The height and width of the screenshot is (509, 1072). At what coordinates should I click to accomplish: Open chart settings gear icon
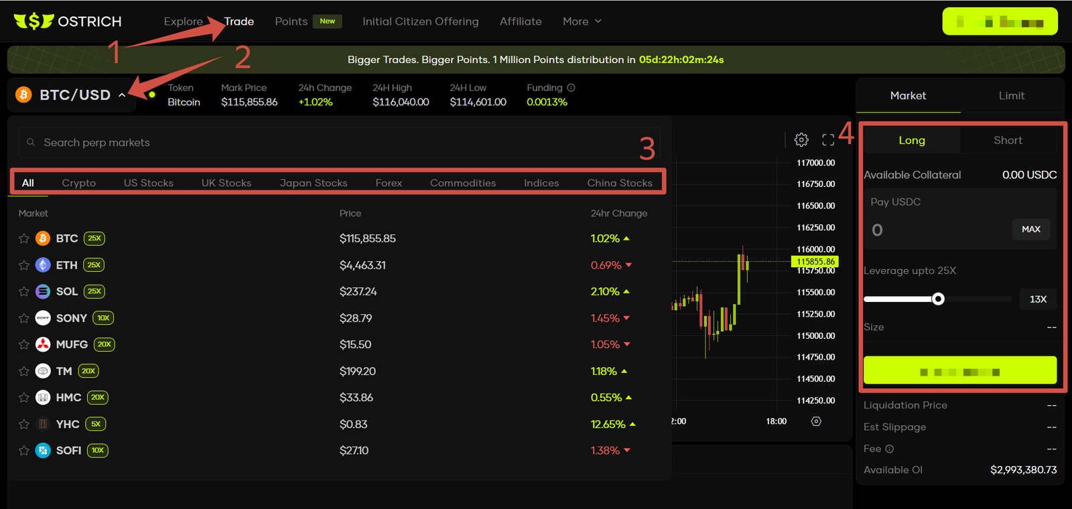pos(801,140)
